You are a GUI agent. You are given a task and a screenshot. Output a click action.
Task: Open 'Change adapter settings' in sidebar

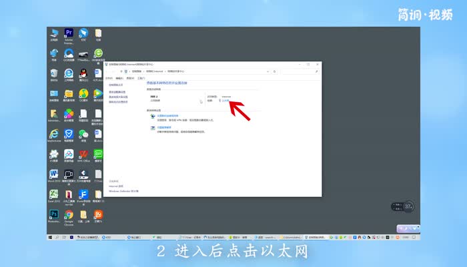pyautogui.click(x=117, y=92)
